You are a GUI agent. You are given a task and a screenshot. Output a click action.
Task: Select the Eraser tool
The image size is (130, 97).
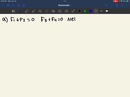(x=27, y=11)
